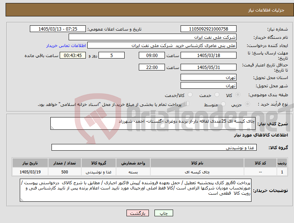Click the remaining days field showing 5
The height and width of the screenshot is (223, 294).
point(112,55)
